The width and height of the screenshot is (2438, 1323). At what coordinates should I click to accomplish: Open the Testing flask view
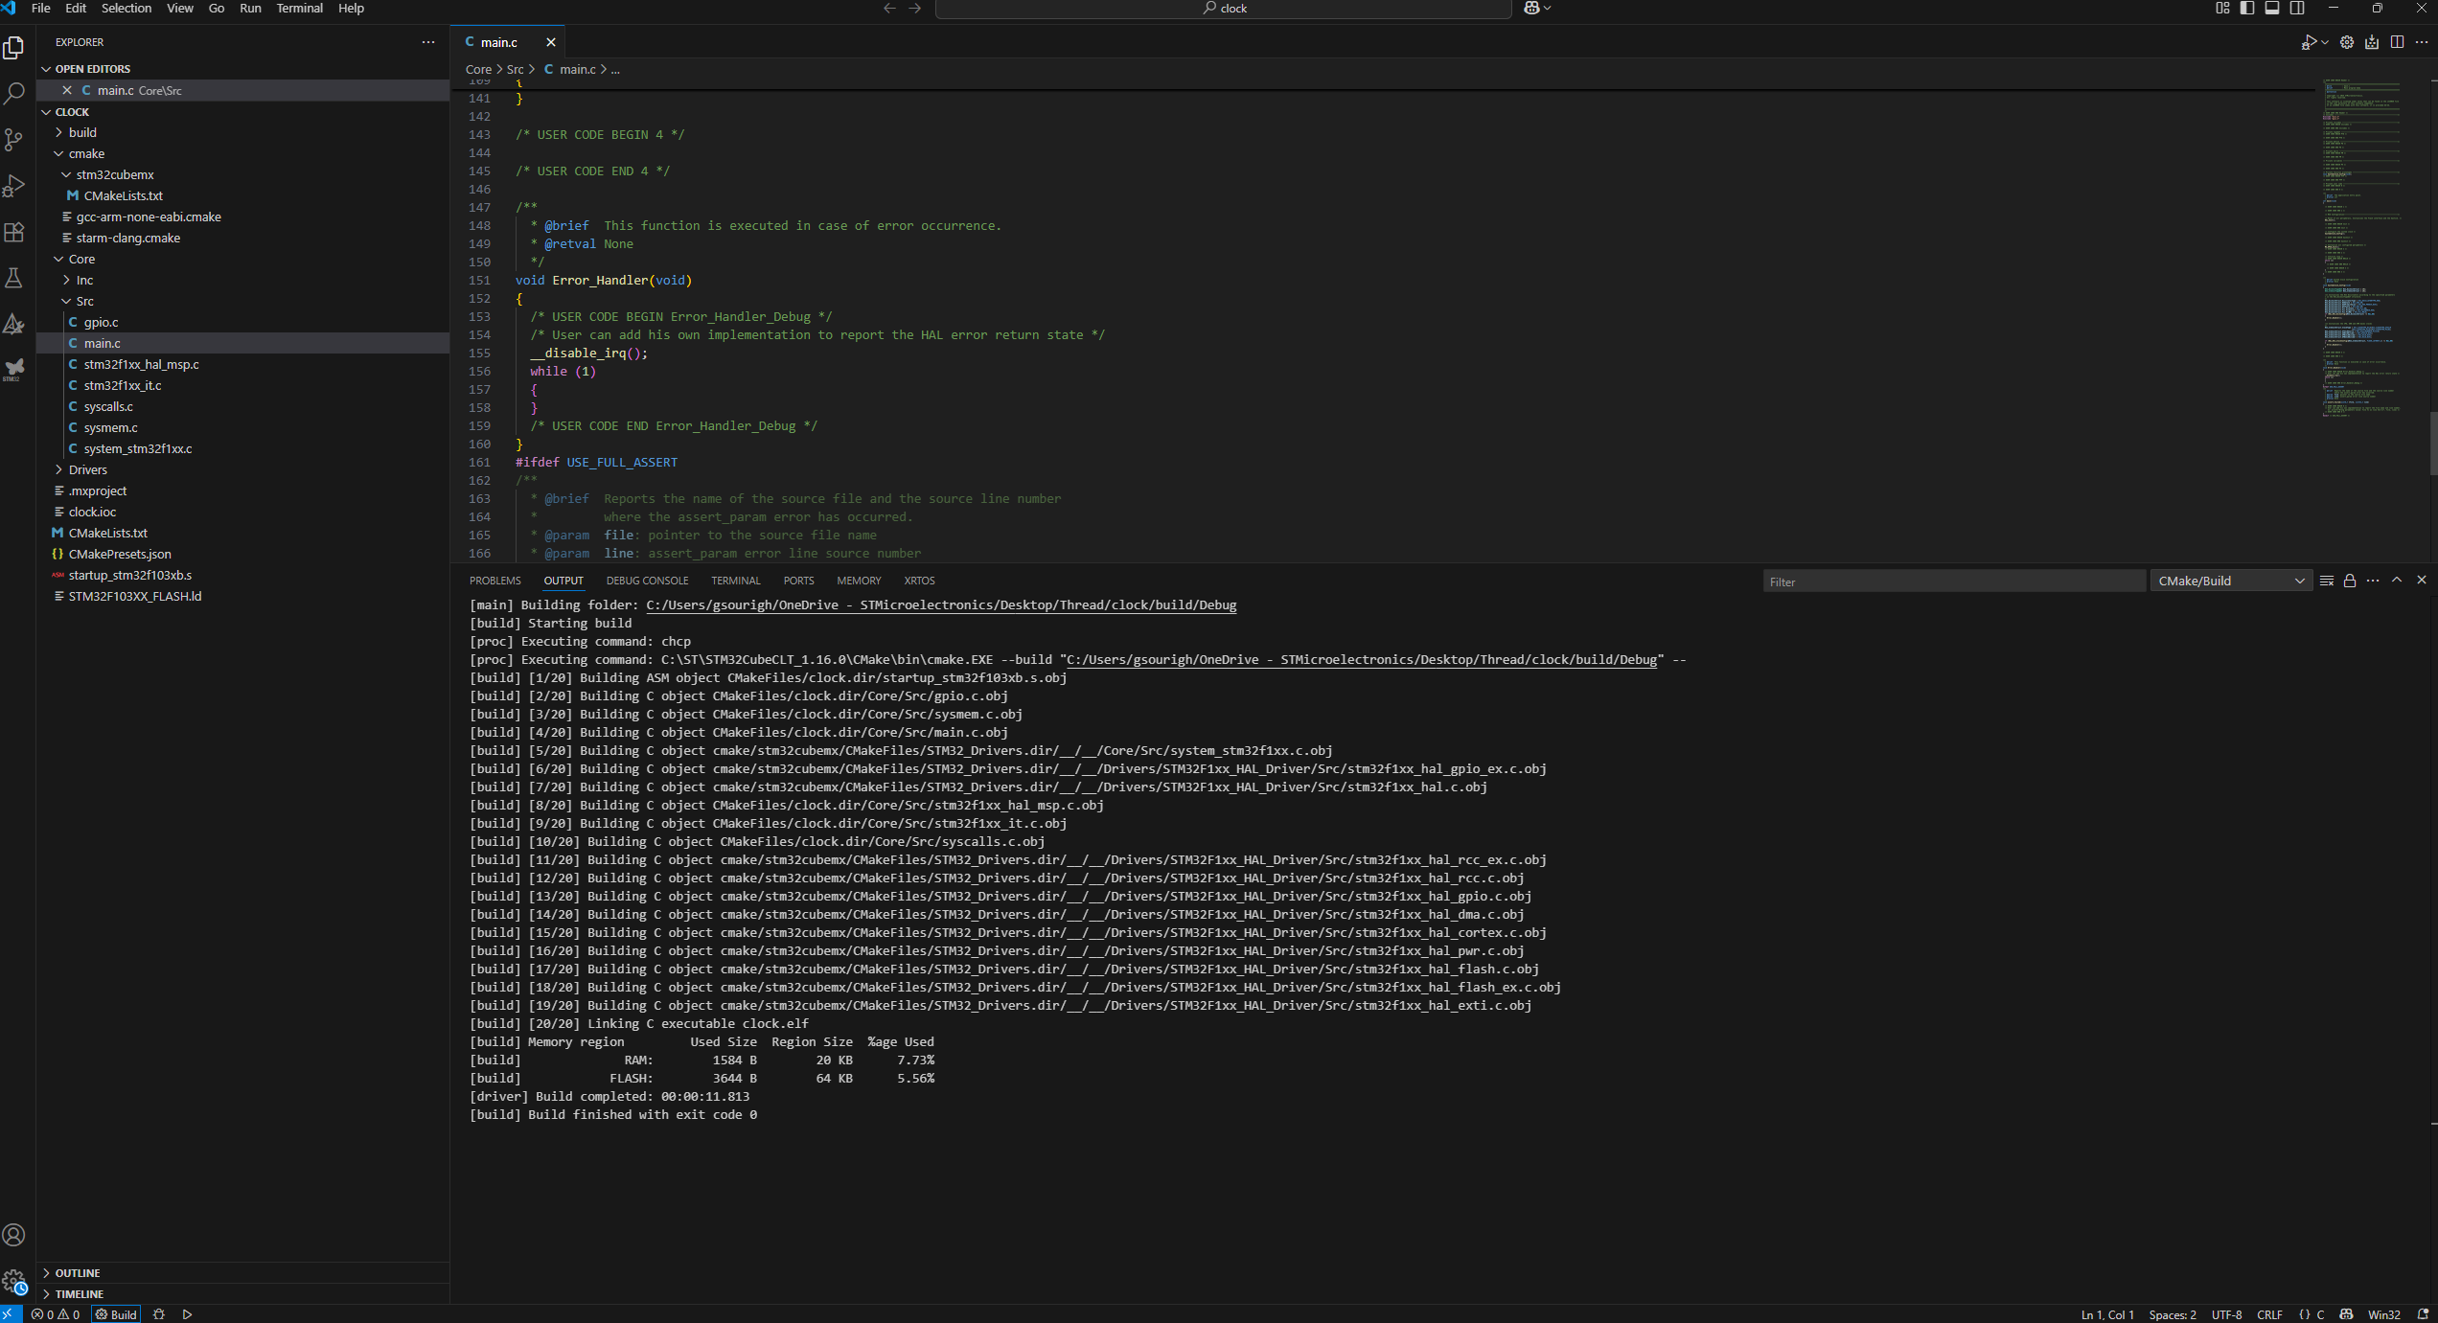click(x=14, y=278)
